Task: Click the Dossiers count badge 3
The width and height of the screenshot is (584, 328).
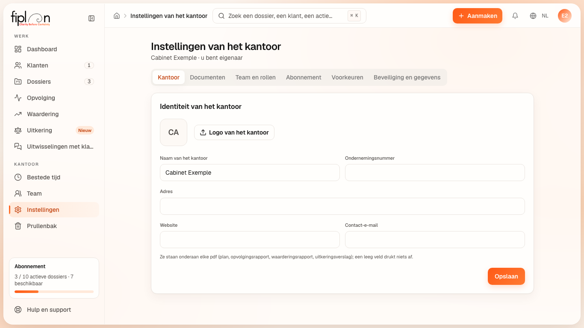Action: (x=89, y=82)
